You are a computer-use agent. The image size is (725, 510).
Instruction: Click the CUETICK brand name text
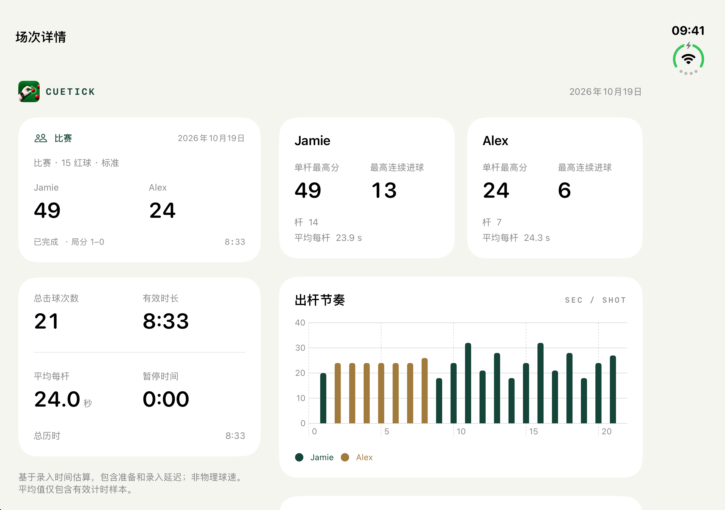[70, 91]
